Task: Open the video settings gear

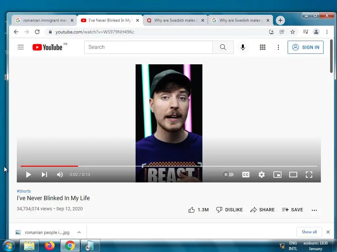Action: tap(262, 175)
